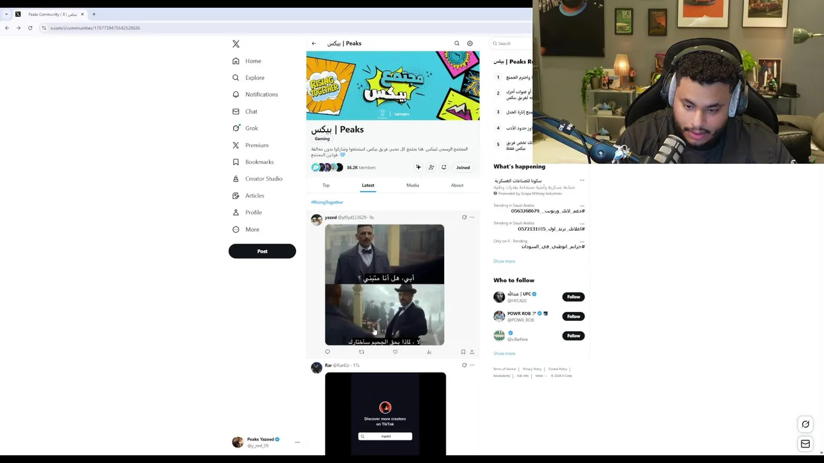Open options for trend 0572131885 hashtag
The image size is (824, 463).
582,223
